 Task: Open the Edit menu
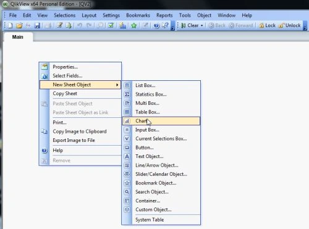(x=27, y=15)
